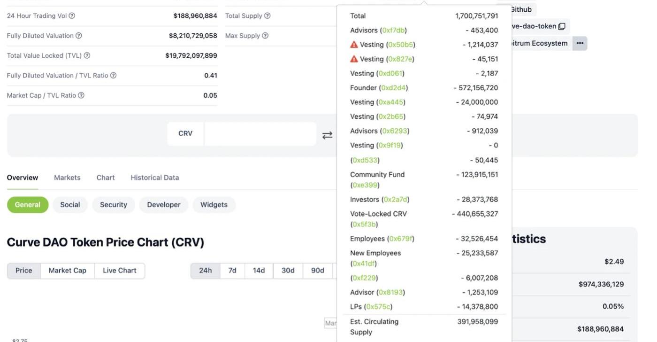Viewport: 657px width, 342px height.
Task: Set chart range to 30d
Action: (x=288, y=271)
